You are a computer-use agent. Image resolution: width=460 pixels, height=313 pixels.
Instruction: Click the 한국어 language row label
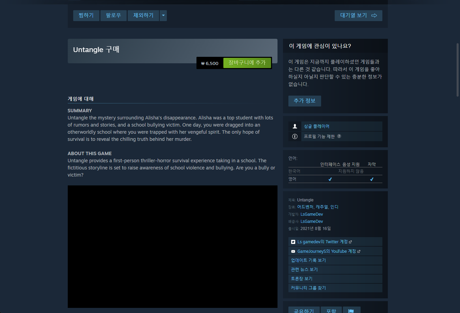click(x=295, y=171)
